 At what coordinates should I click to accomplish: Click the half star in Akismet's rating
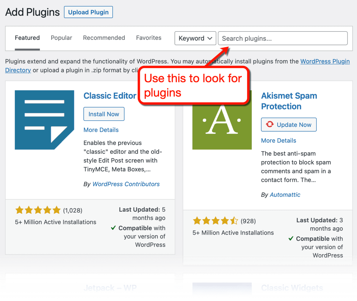[x=234, y=221]
